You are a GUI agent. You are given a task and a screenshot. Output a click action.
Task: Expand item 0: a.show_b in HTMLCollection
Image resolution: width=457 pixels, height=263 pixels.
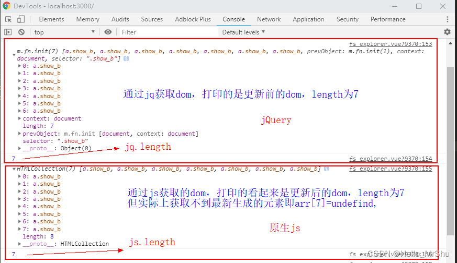coord(19,176)
